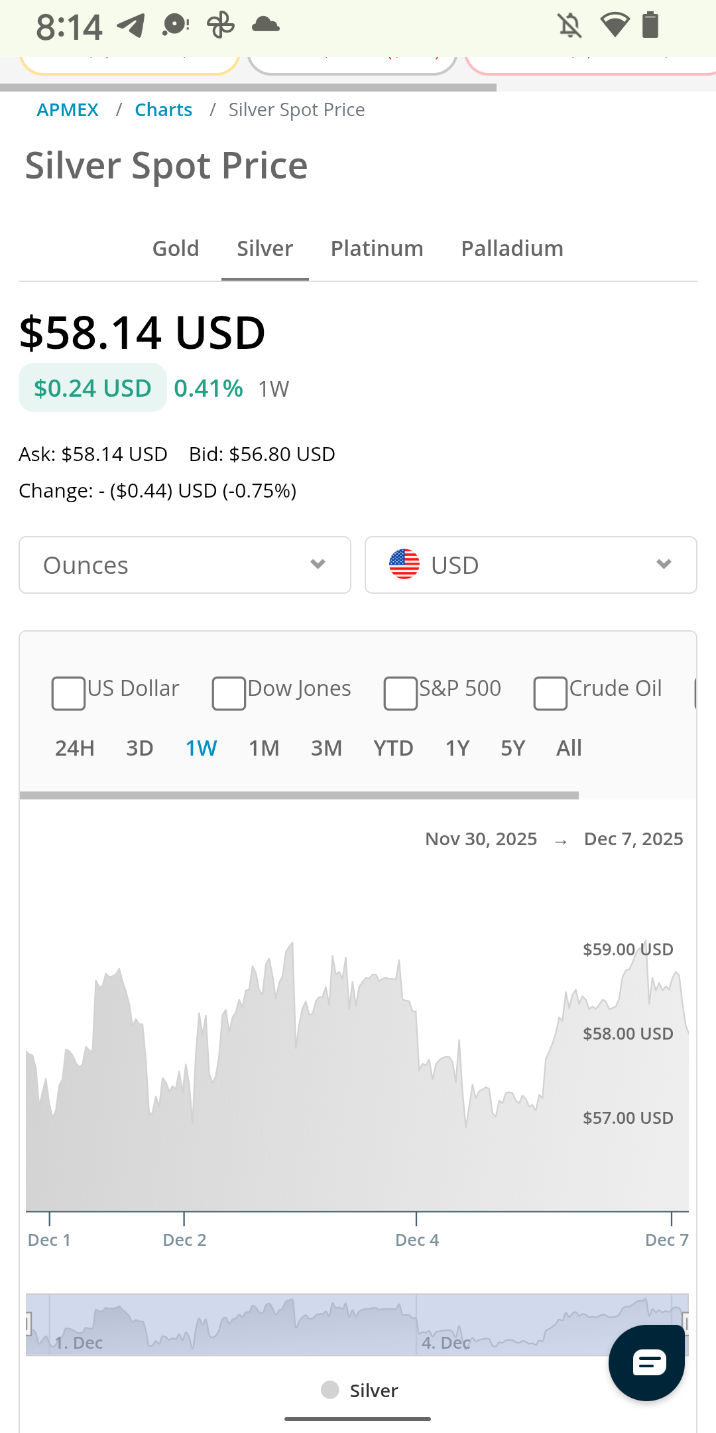Select the Platinum tab

377,249
